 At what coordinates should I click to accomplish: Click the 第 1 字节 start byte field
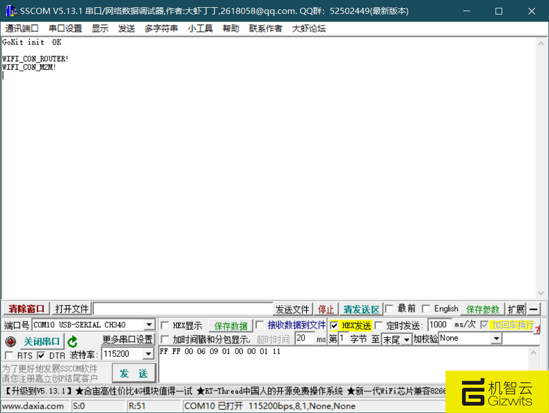344,339
